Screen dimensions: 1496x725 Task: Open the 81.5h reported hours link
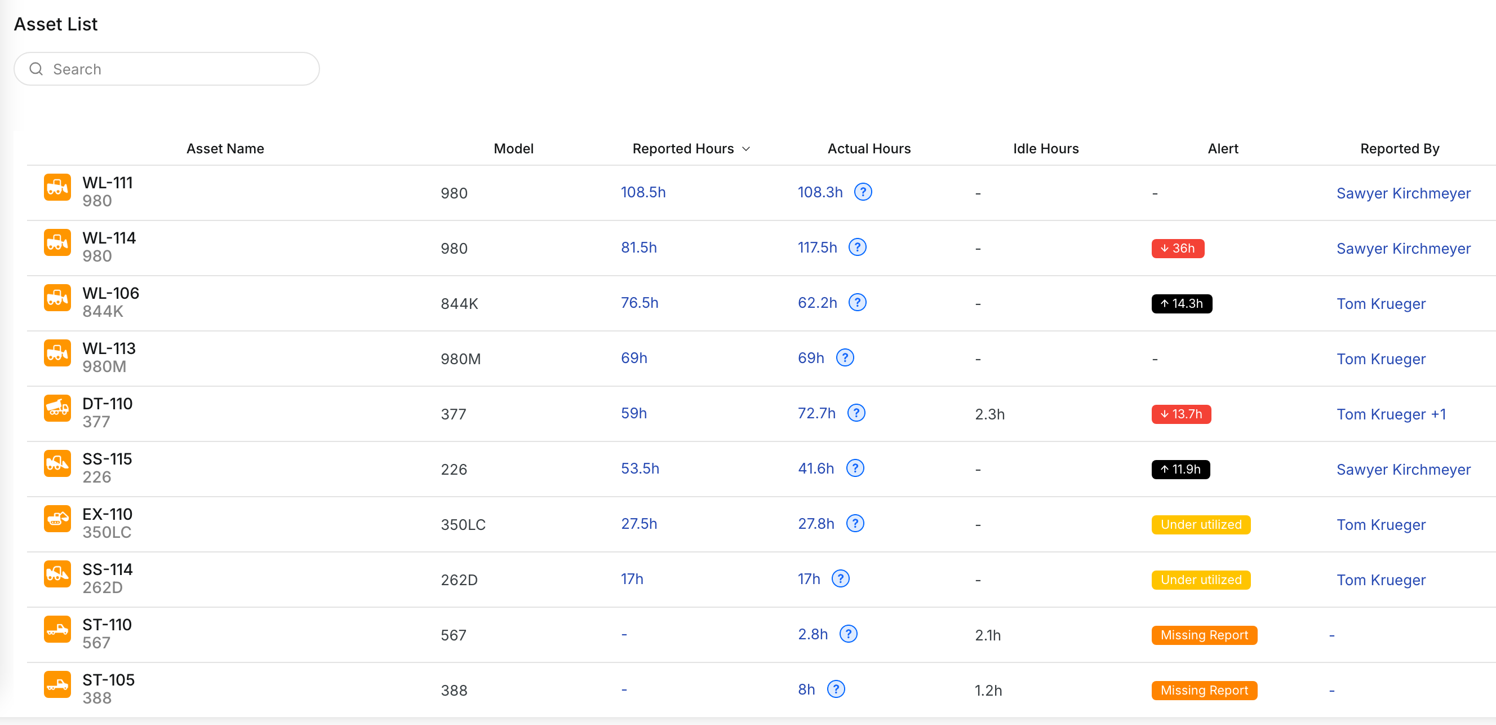pos(639,247)
